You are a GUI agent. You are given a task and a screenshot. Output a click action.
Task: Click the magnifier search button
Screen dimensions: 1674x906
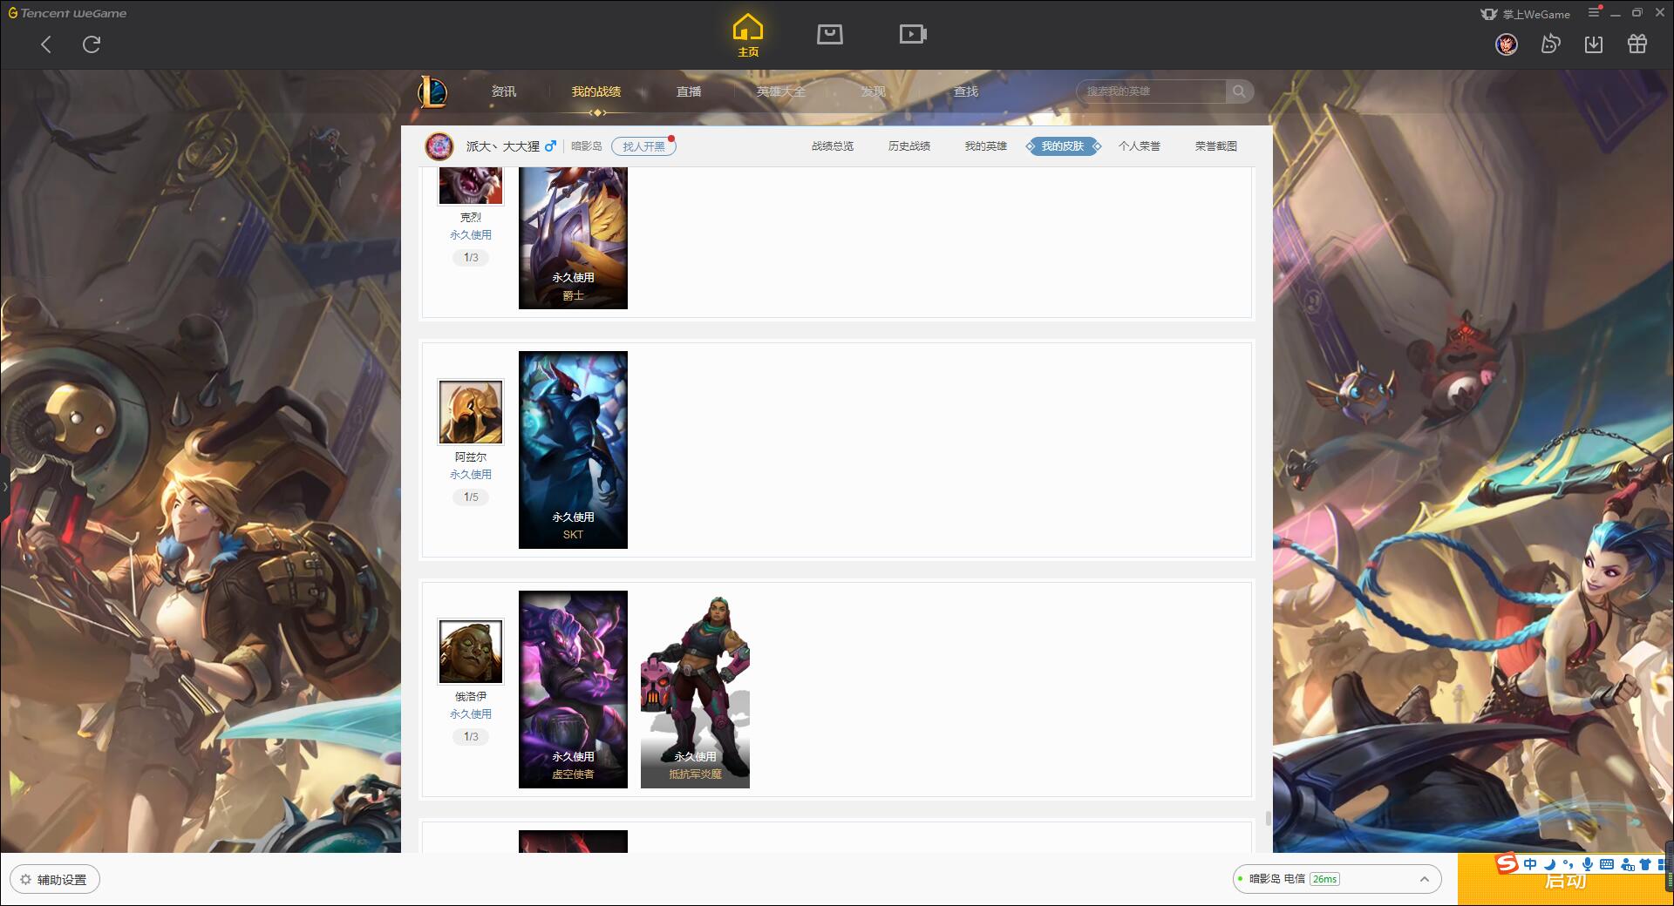[x=1239, y=91]
